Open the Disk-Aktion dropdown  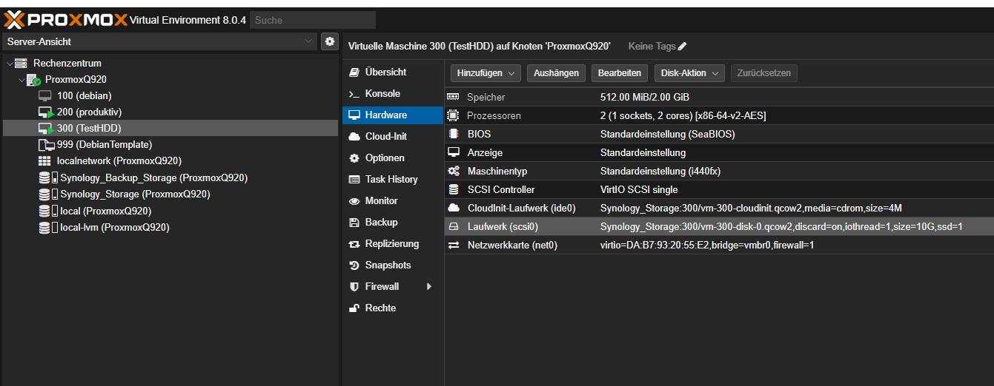(689, 73)
